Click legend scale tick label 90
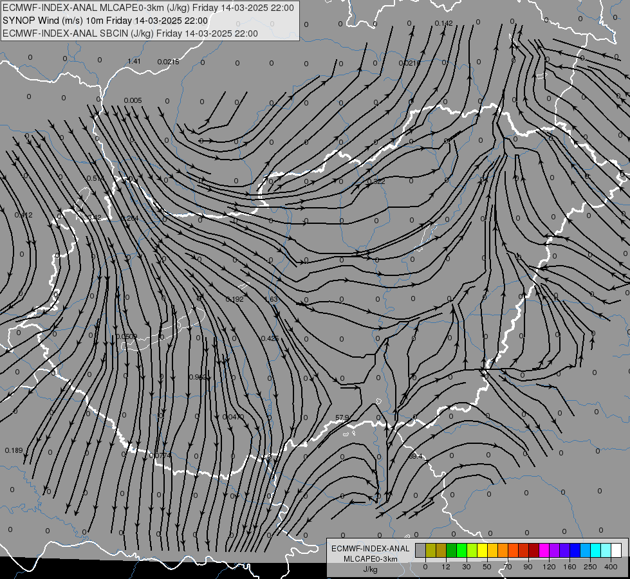The image size is (630, 579). (528, 567)
